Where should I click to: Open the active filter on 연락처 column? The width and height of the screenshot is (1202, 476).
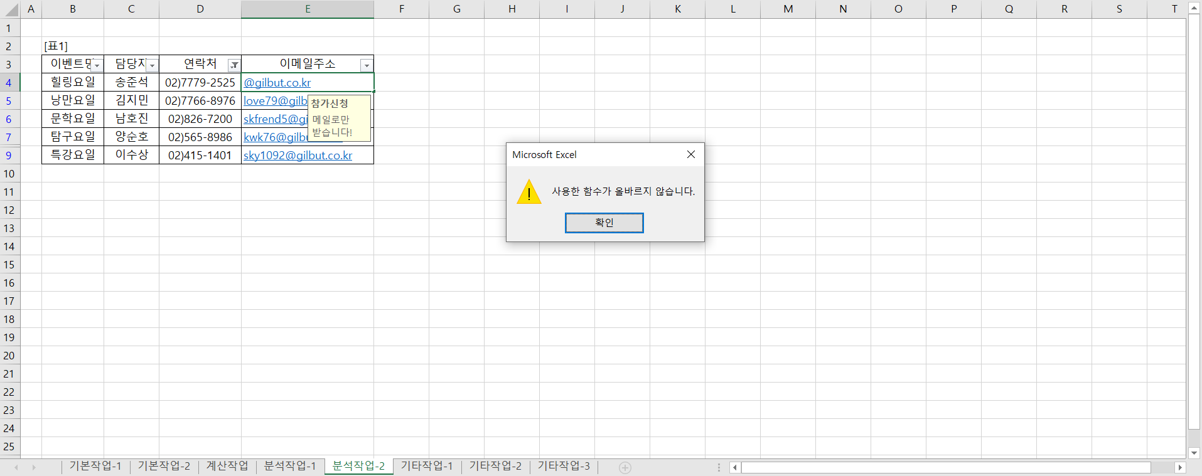(233, 65)
